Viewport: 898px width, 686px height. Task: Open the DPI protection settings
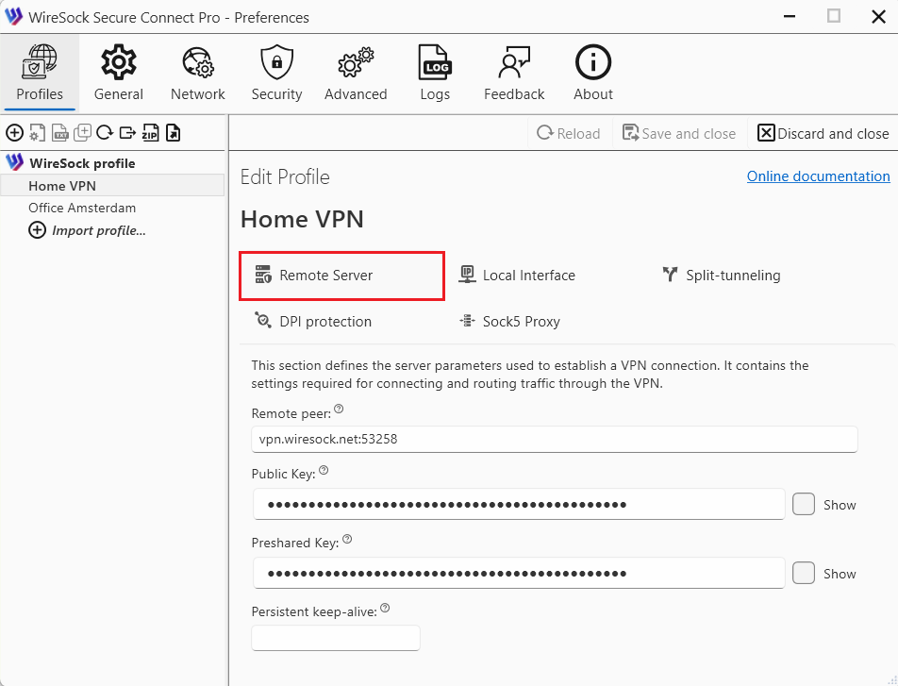click(x=312, y=321)
